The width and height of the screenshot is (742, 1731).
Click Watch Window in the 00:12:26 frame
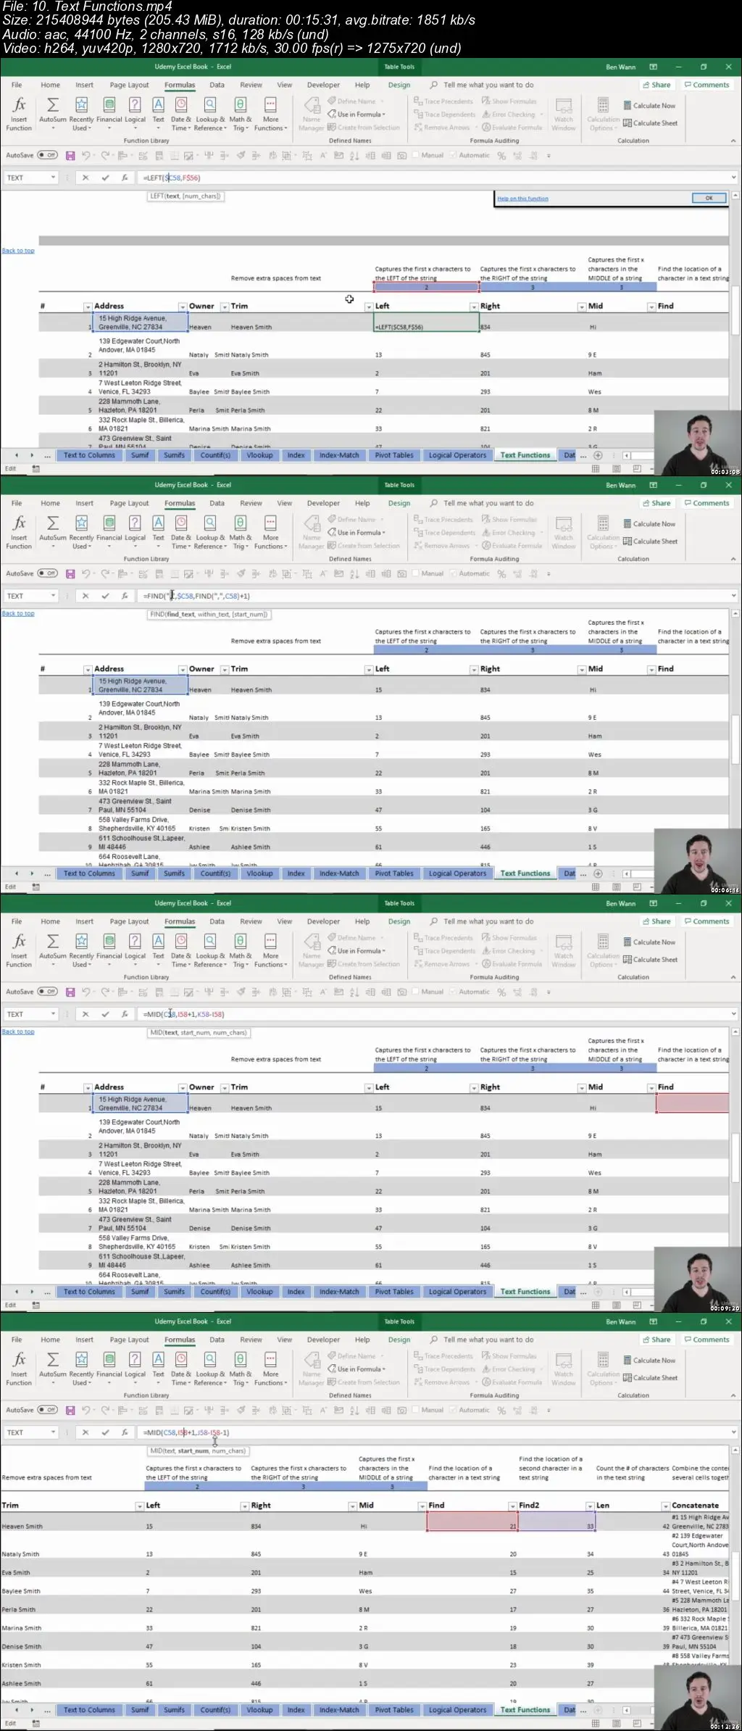coord(564,1369)
